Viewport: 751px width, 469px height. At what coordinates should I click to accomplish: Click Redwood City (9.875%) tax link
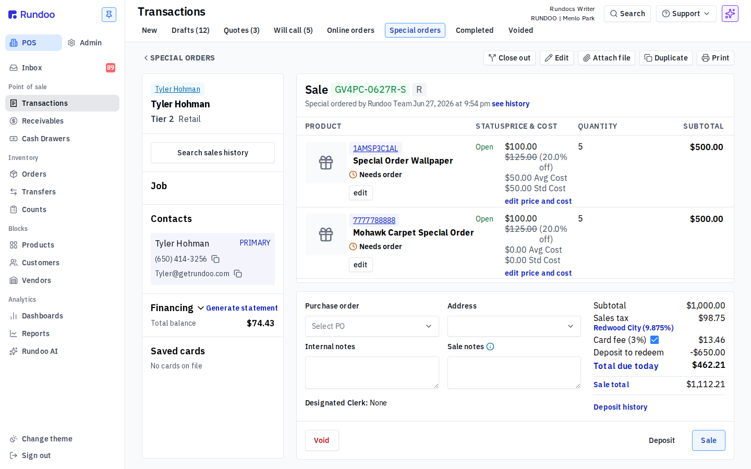(634, 328)
